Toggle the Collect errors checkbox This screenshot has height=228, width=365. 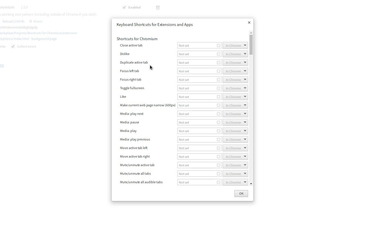coord(13,46)
